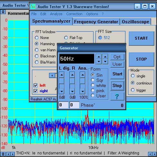Open the Frequency Generator tab
Viewport: 157px width, 157px height.
(96, 22)
